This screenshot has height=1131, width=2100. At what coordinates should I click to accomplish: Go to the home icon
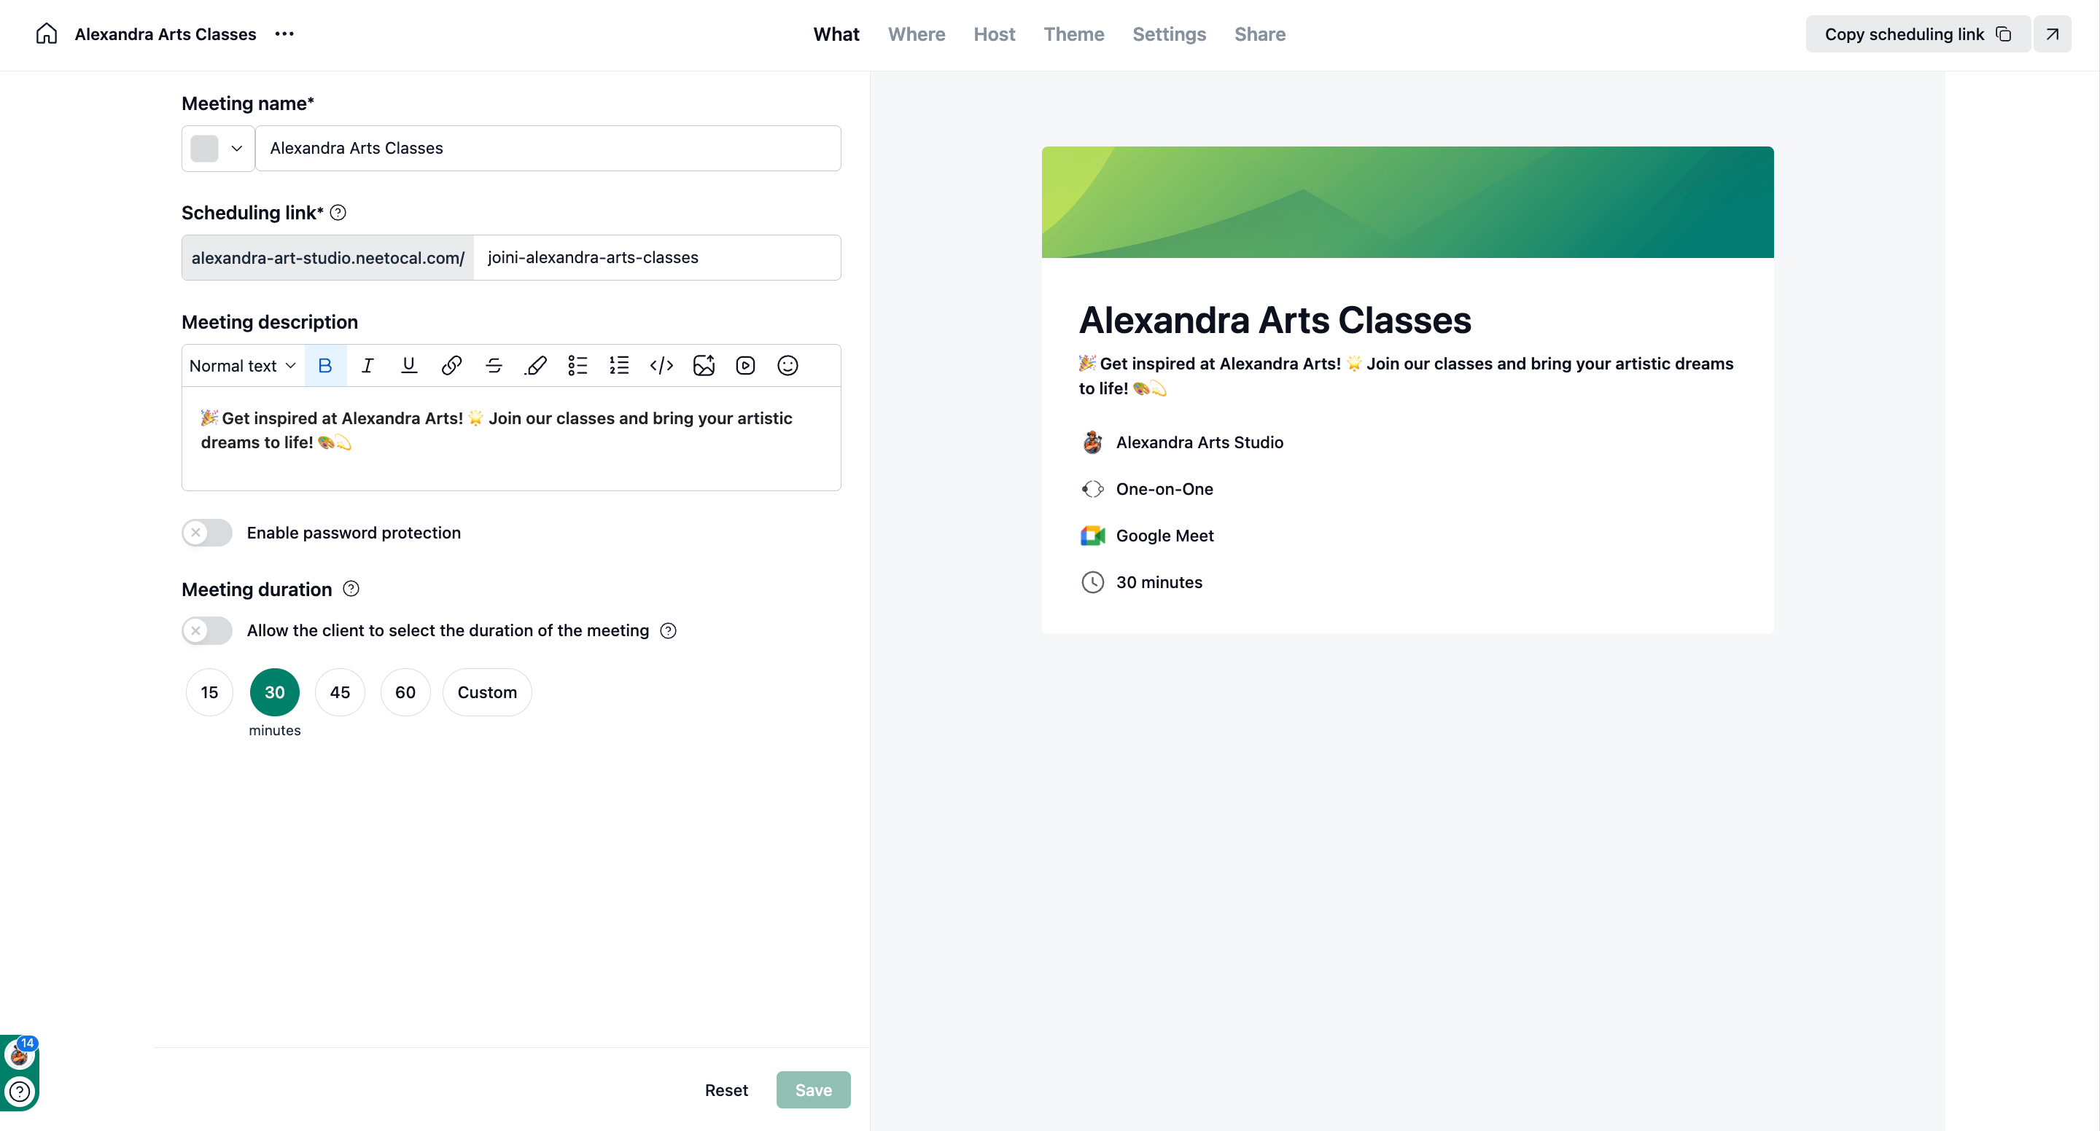pos(47,34)
